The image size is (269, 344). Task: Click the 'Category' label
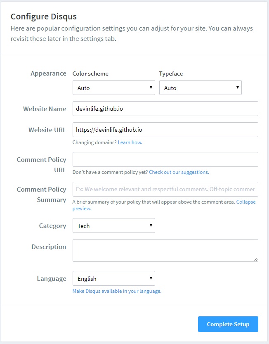(x=52, y=226)
